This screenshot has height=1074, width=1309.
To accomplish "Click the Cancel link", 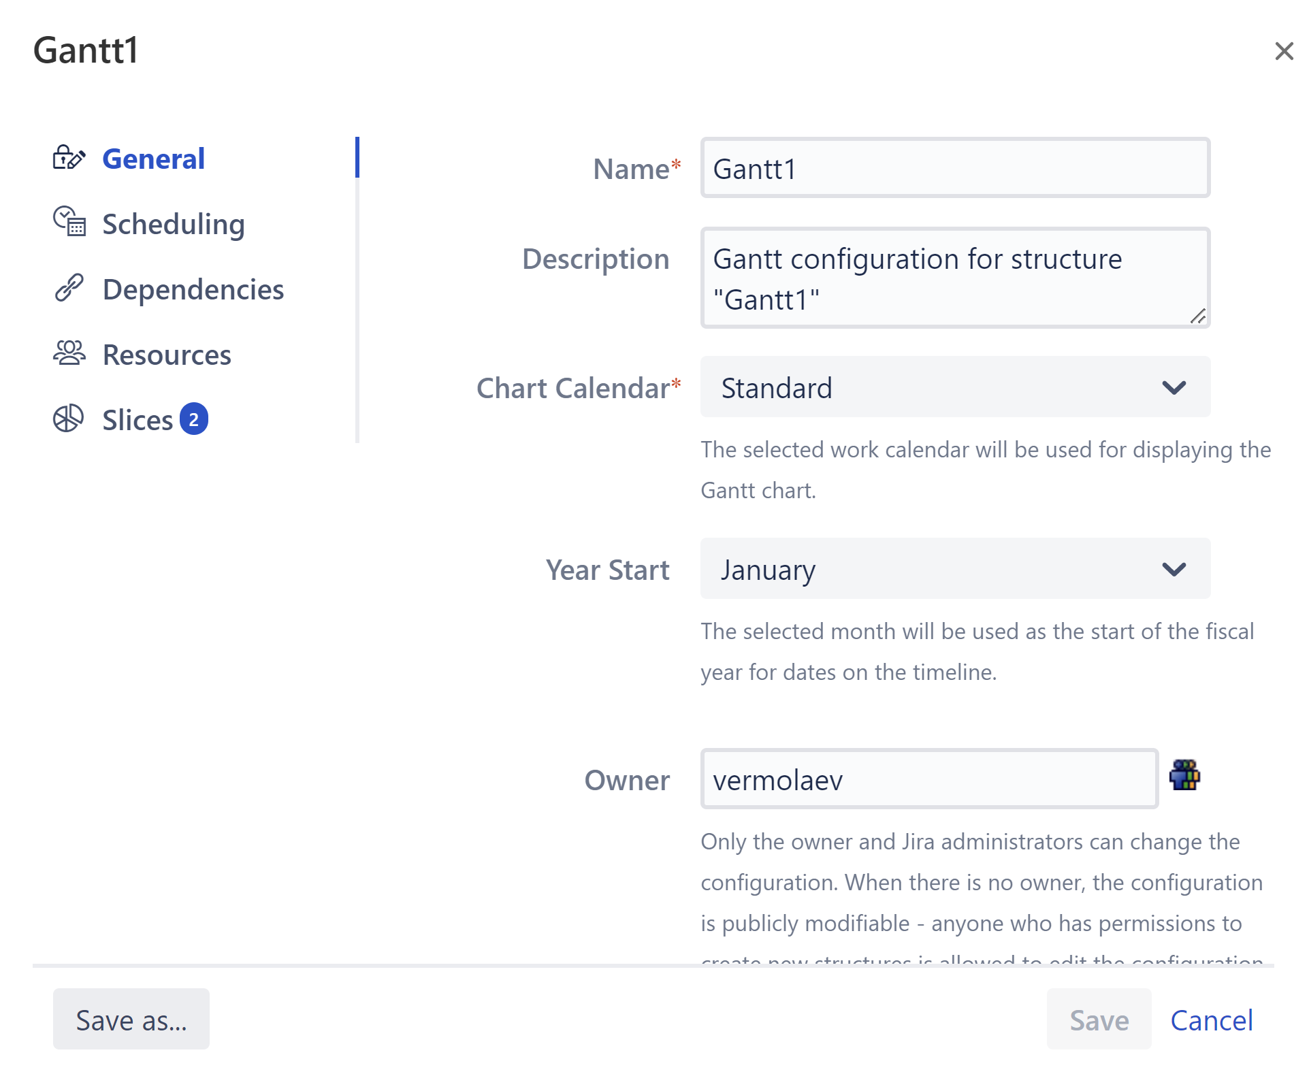I will (x=1212, y=1020).
